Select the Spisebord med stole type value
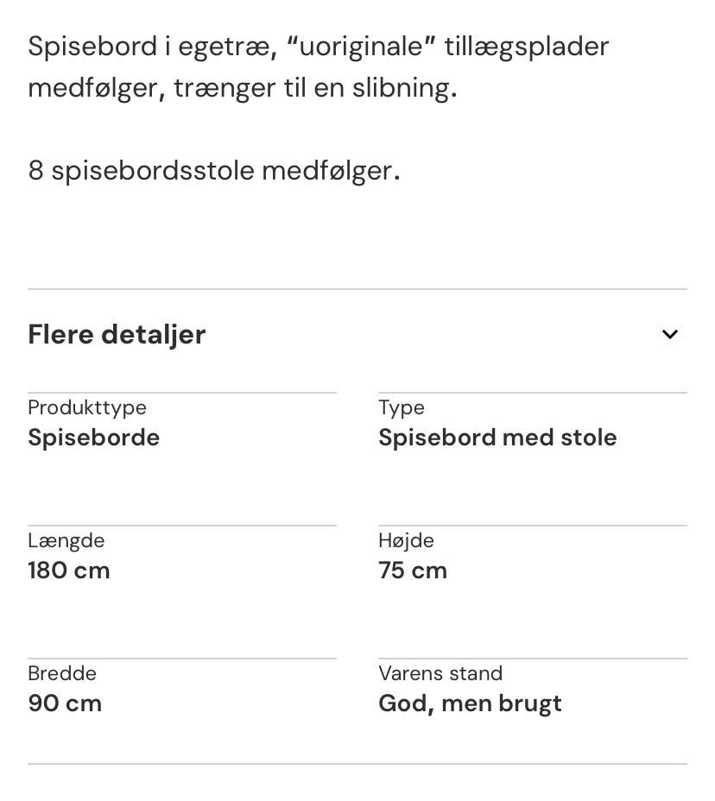Screen dimensions: 715x801 pos(497,438)
